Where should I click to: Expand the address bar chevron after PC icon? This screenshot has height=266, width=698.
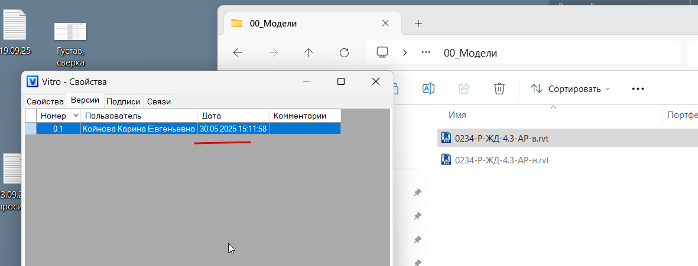click(x=405, y=53)
